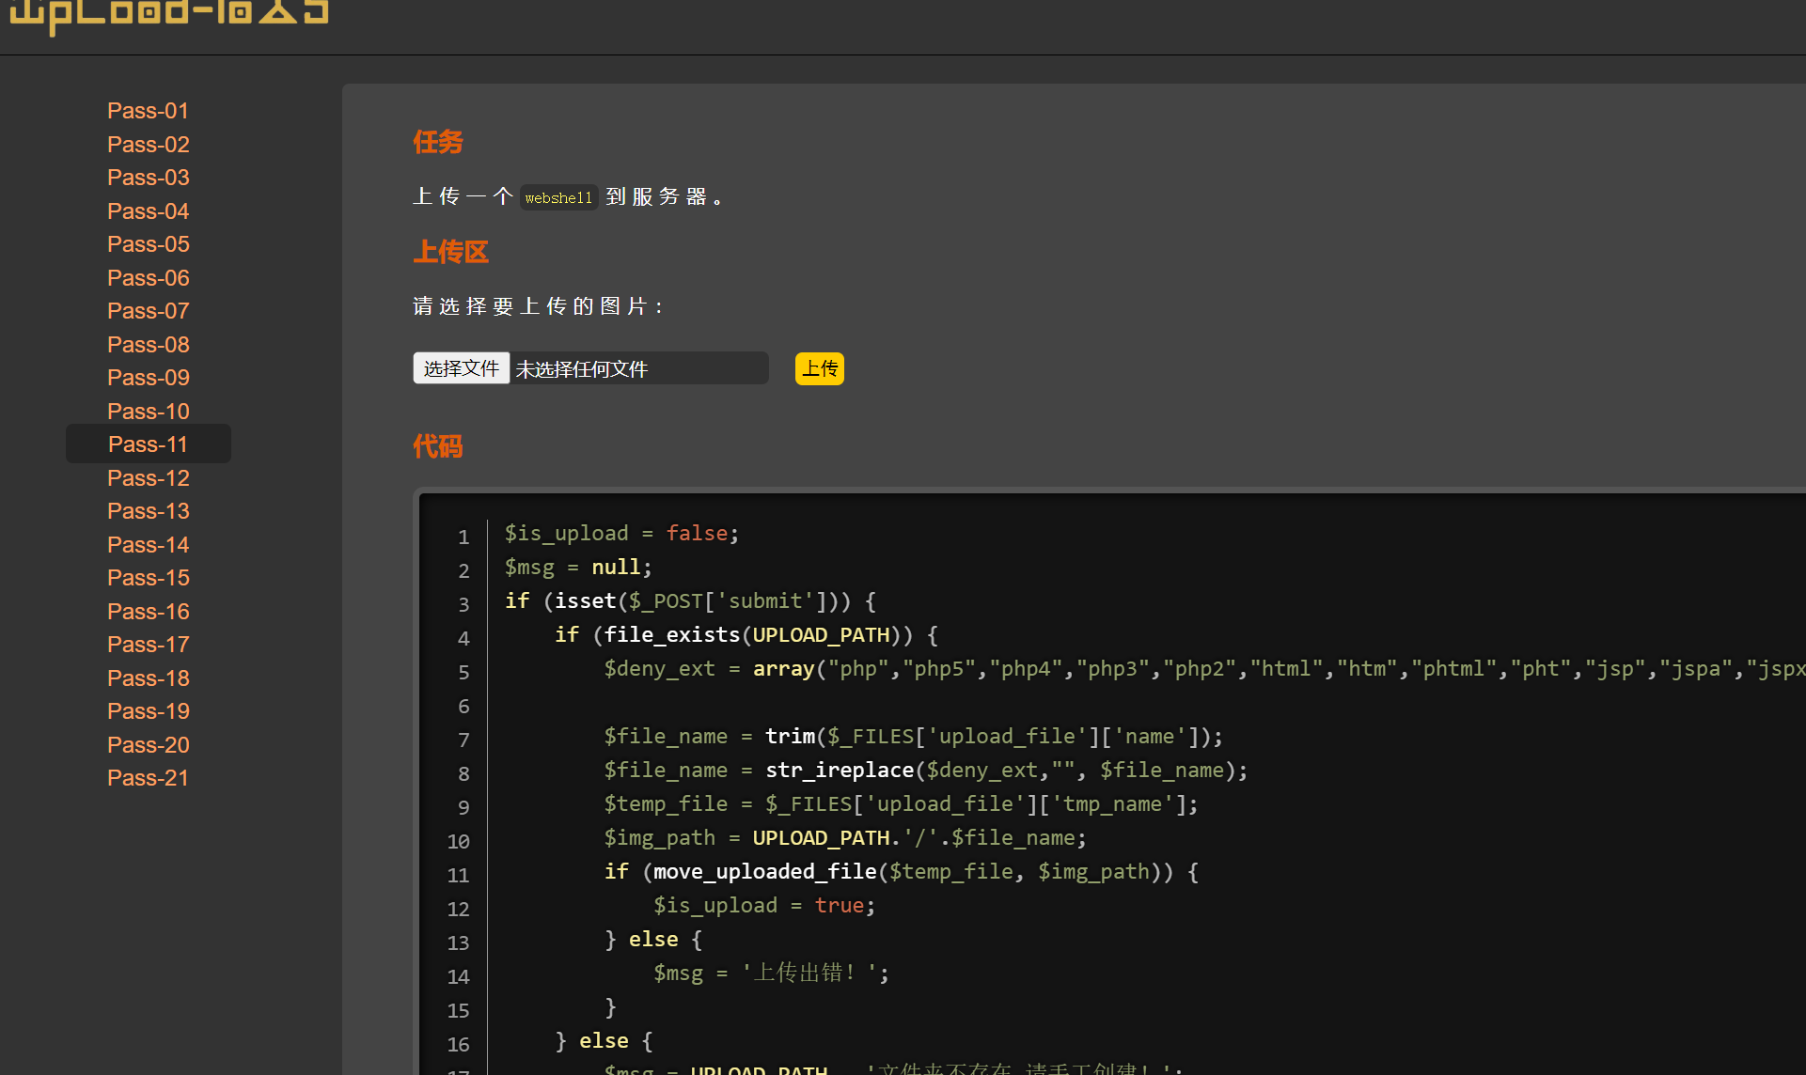This screenshot has width=1806, height=1075.
Task: Click the upload-labs logo
Action: click(169, 13)
